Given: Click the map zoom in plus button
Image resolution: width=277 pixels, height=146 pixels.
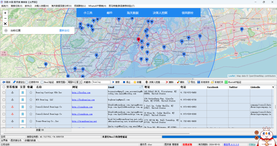Looking at the screenshot, I should 5,13.
